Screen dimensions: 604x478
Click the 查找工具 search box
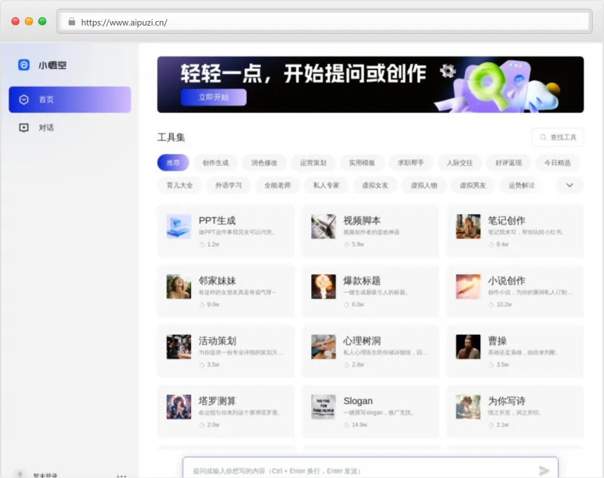click(x=557, y=137)
